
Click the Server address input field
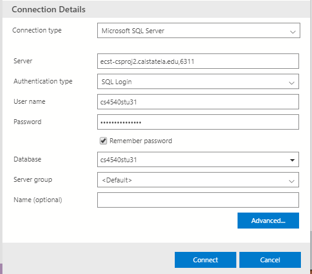198,61
